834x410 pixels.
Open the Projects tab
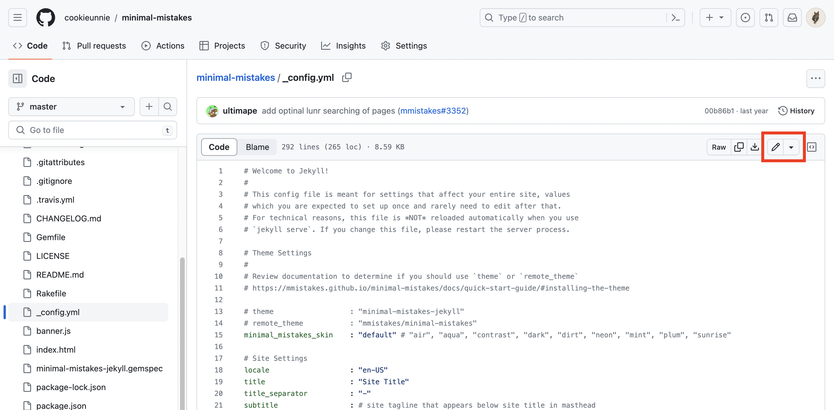tap(222, 46)
